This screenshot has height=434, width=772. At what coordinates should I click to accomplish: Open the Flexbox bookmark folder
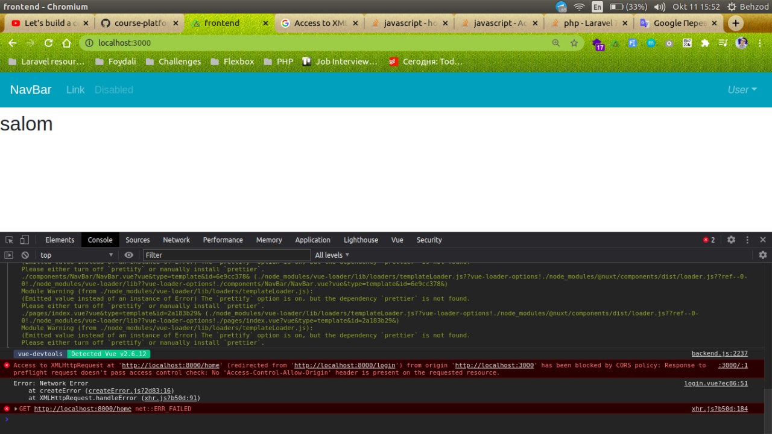(232, 62)
